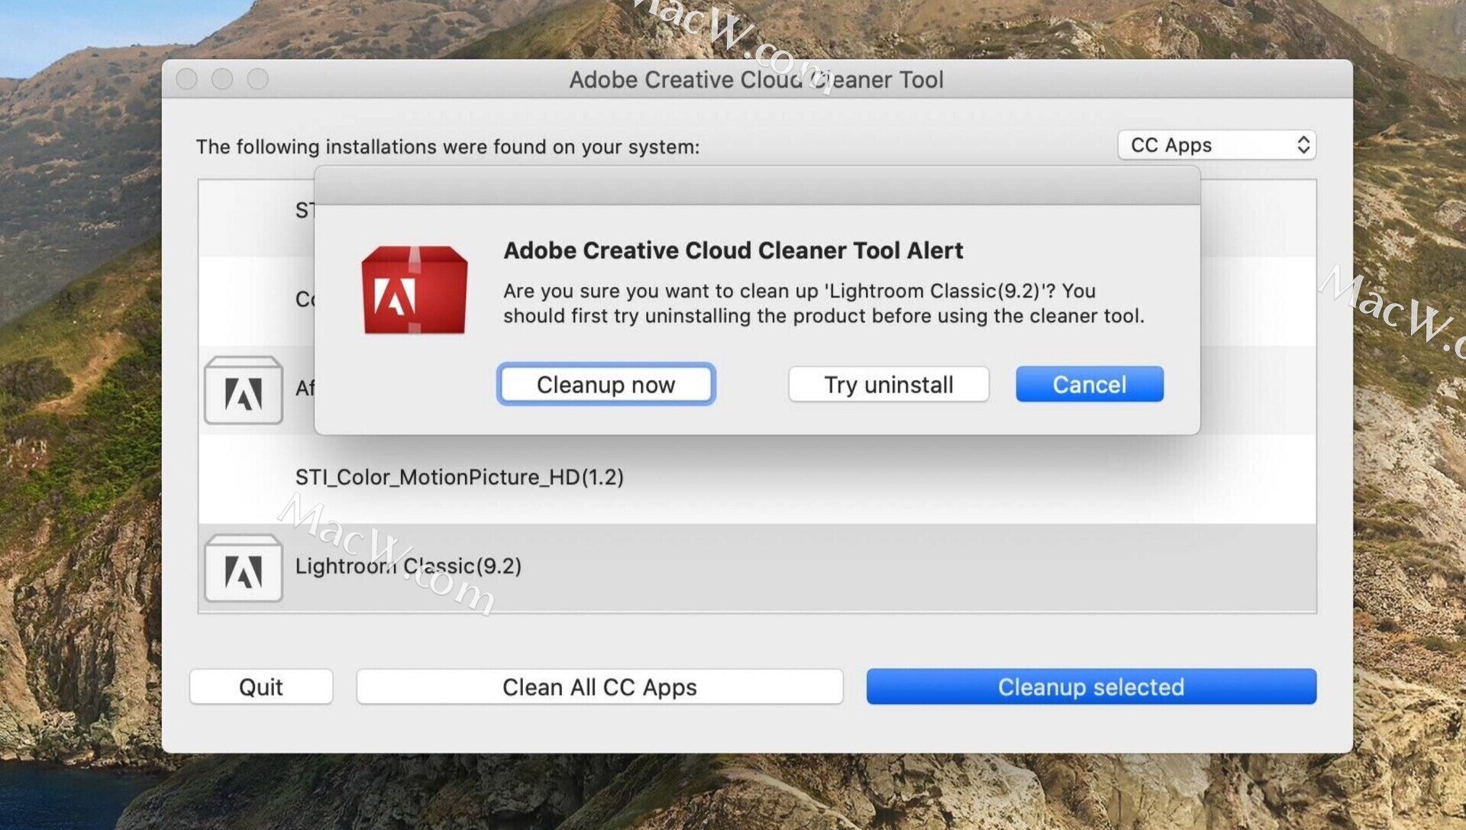Click the yellow minimize button on the window
This screenshot has width=1466, height=830.
coord(222,79)
